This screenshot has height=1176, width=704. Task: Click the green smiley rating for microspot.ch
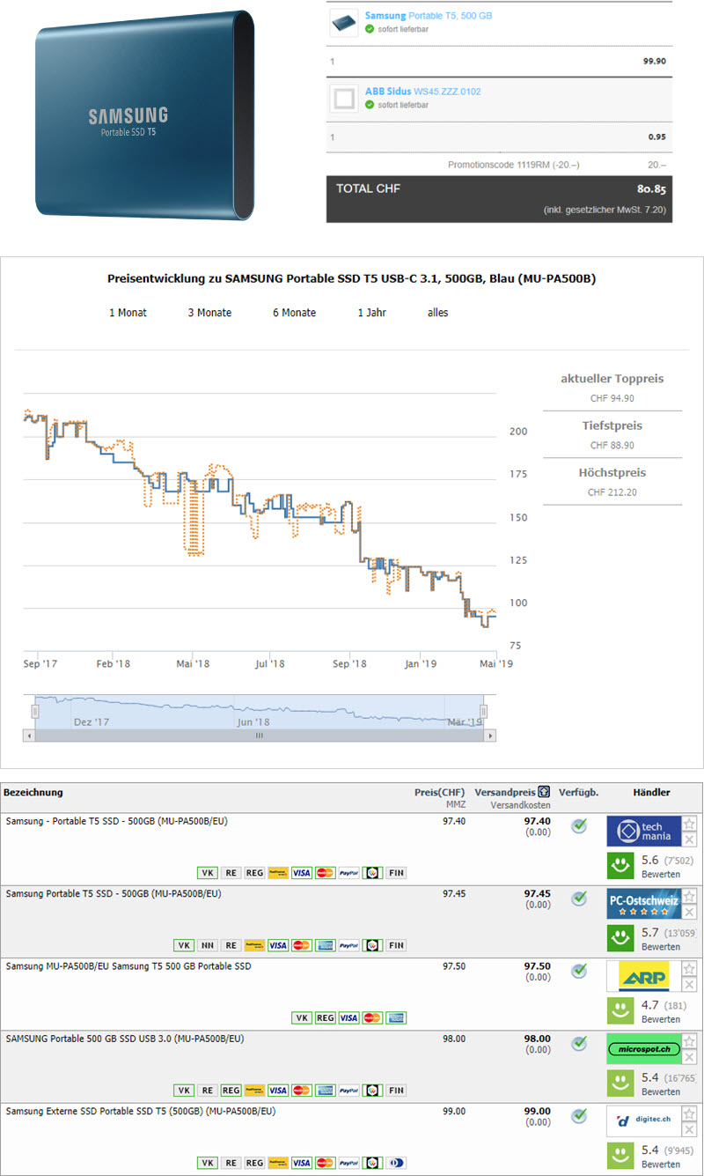coord(621,1083)
